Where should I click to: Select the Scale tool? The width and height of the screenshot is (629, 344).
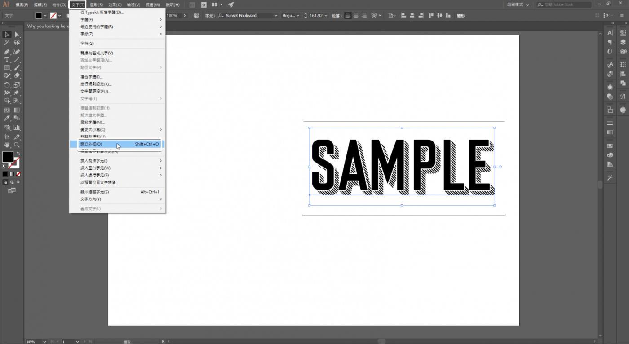(x=17, y=85)
